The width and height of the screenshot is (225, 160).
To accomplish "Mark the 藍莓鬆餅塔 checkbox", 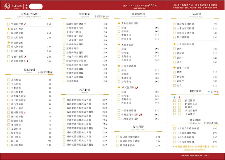I will coord(64,48).
